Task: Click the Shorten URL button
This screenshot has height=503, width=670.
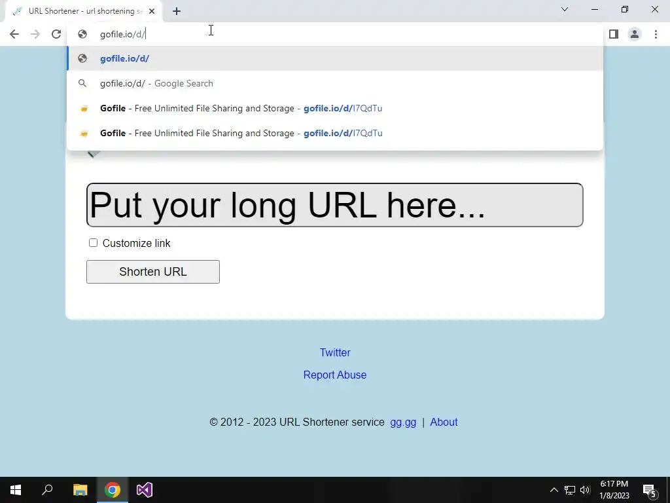Action: click(x=153, y=272)
